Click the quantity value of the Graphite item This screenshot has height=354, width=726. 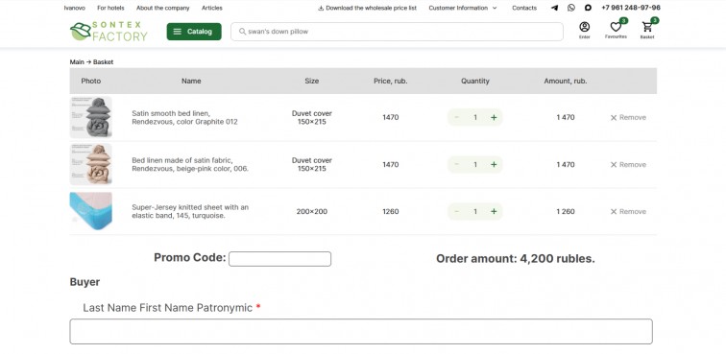click(475, 118)
